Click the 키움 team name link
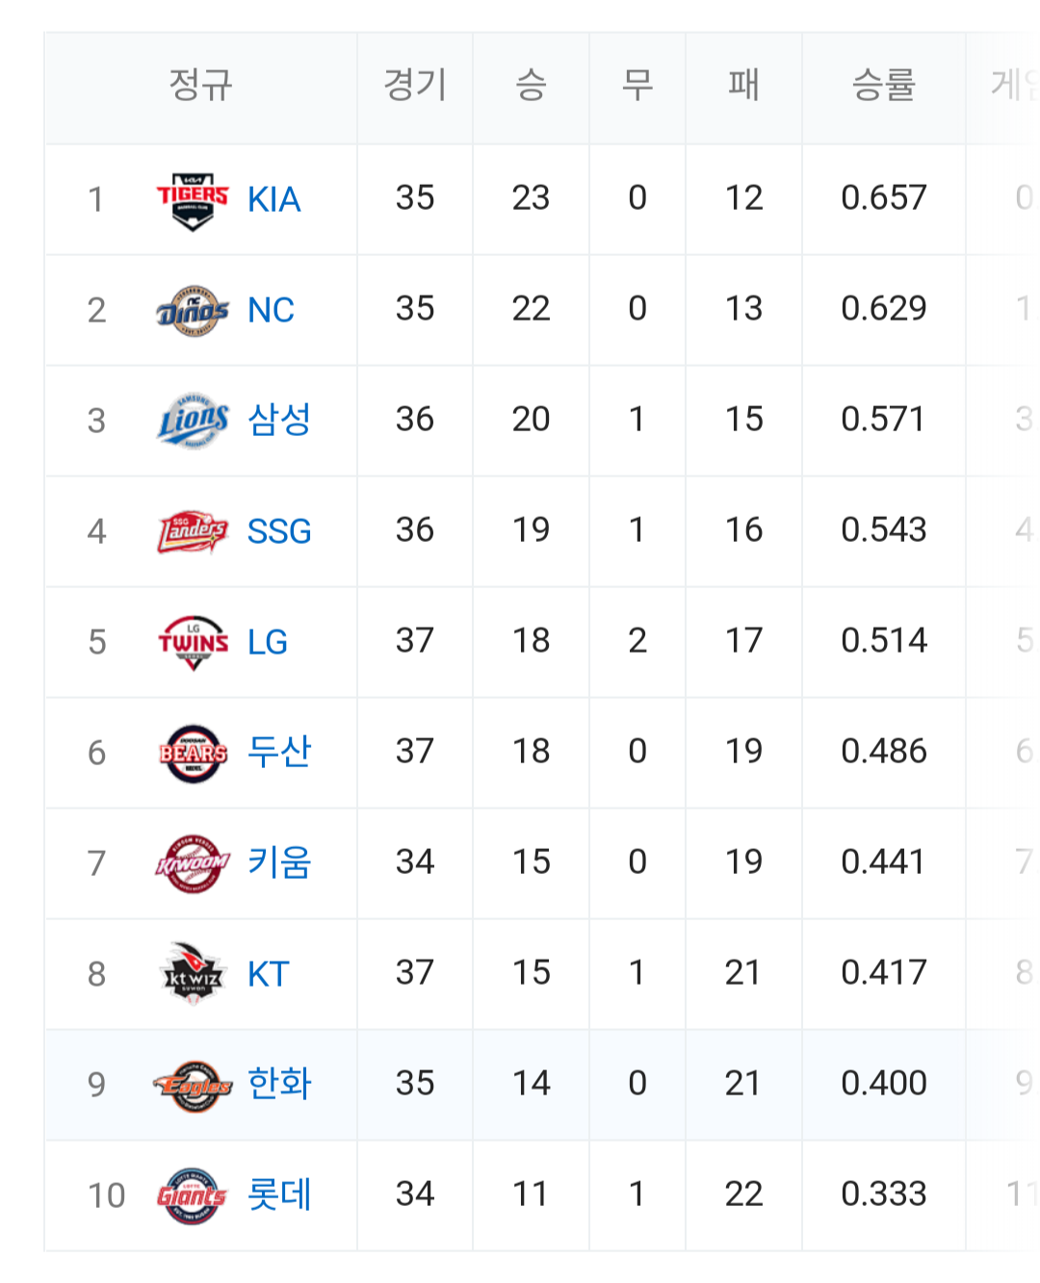1040x1283 pixels. 279,862
